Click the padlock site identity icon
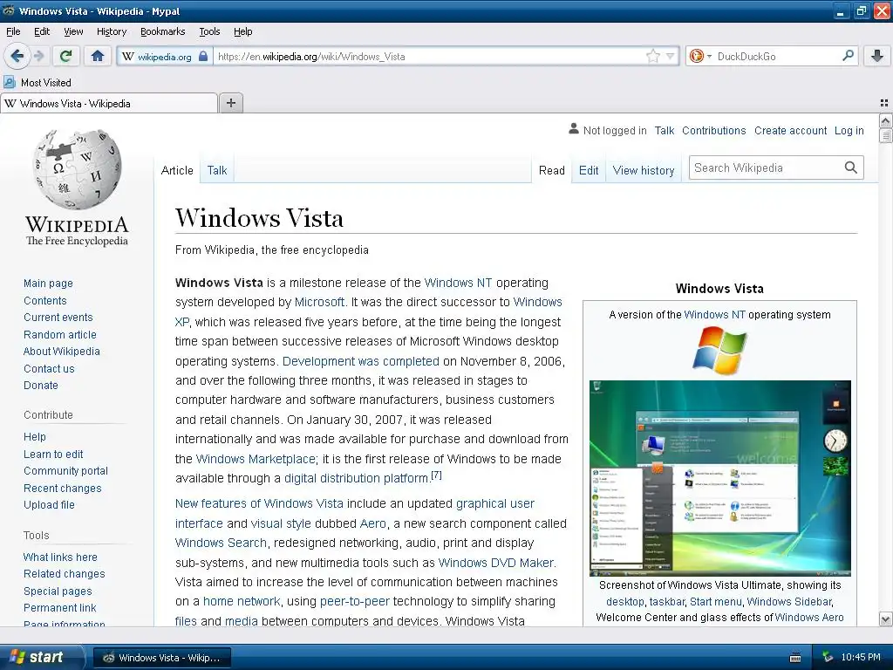Screen dimensions: 893x670 202,57
